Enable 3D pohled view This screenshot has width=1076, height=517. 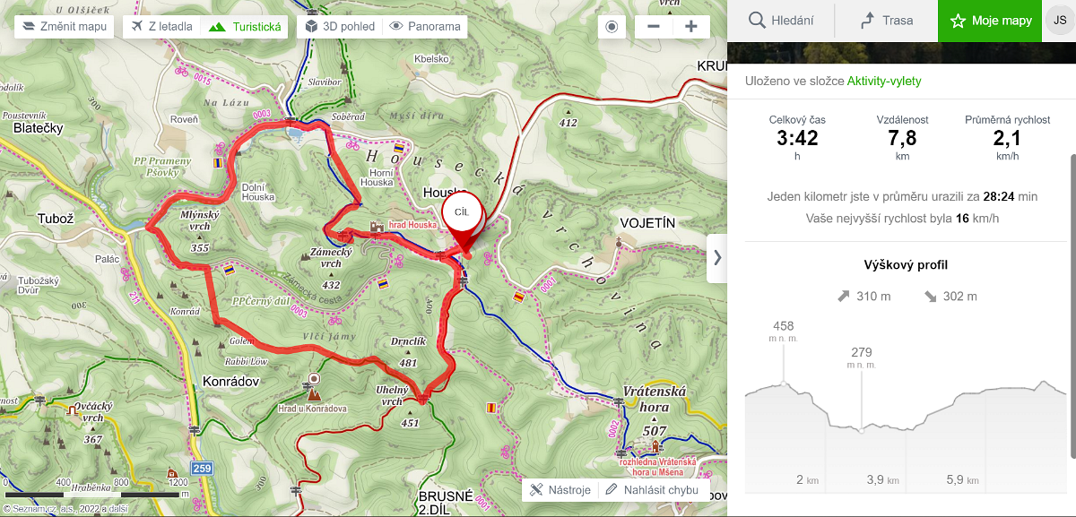340,26
